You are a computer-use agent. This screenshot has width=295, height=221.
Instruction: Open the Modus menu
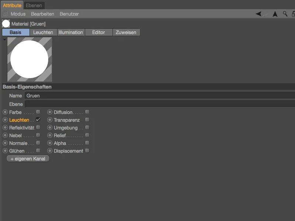[x=18, y=14]
